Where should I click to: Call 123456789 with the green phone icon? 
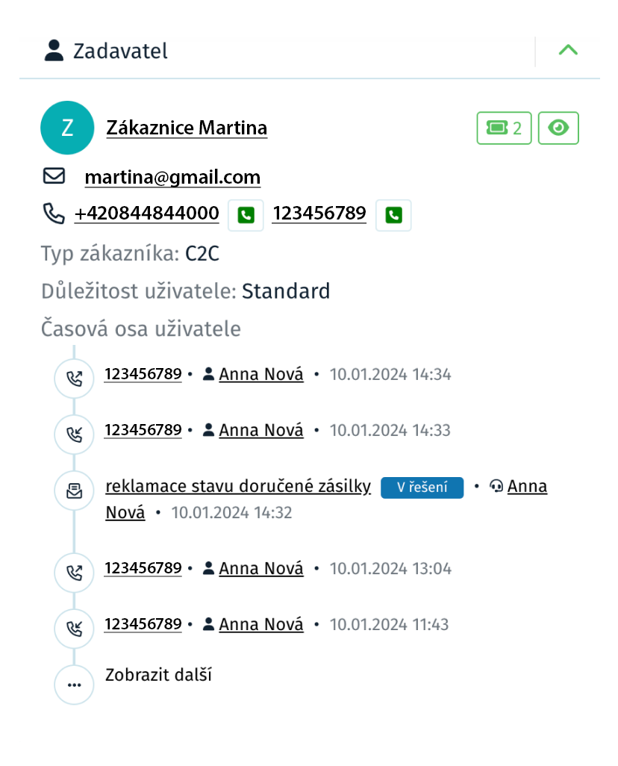pyautogui.click(x=393, y=215)
